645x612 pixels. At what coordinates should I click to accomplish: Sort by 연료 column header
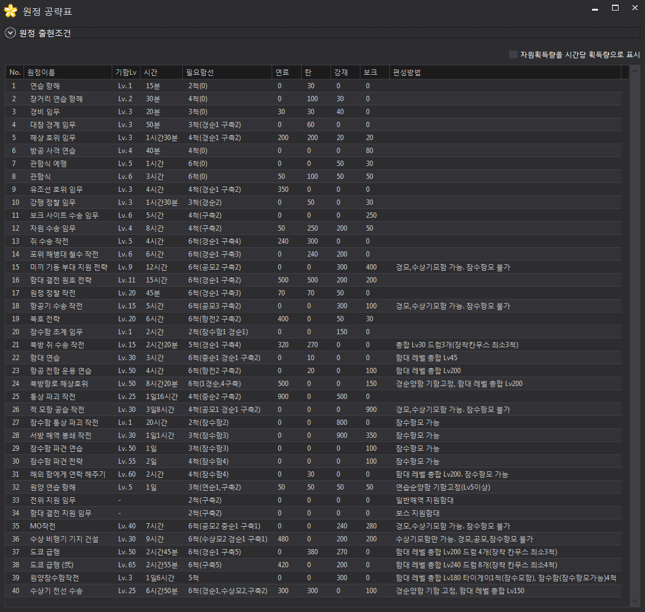pos(282,72)
